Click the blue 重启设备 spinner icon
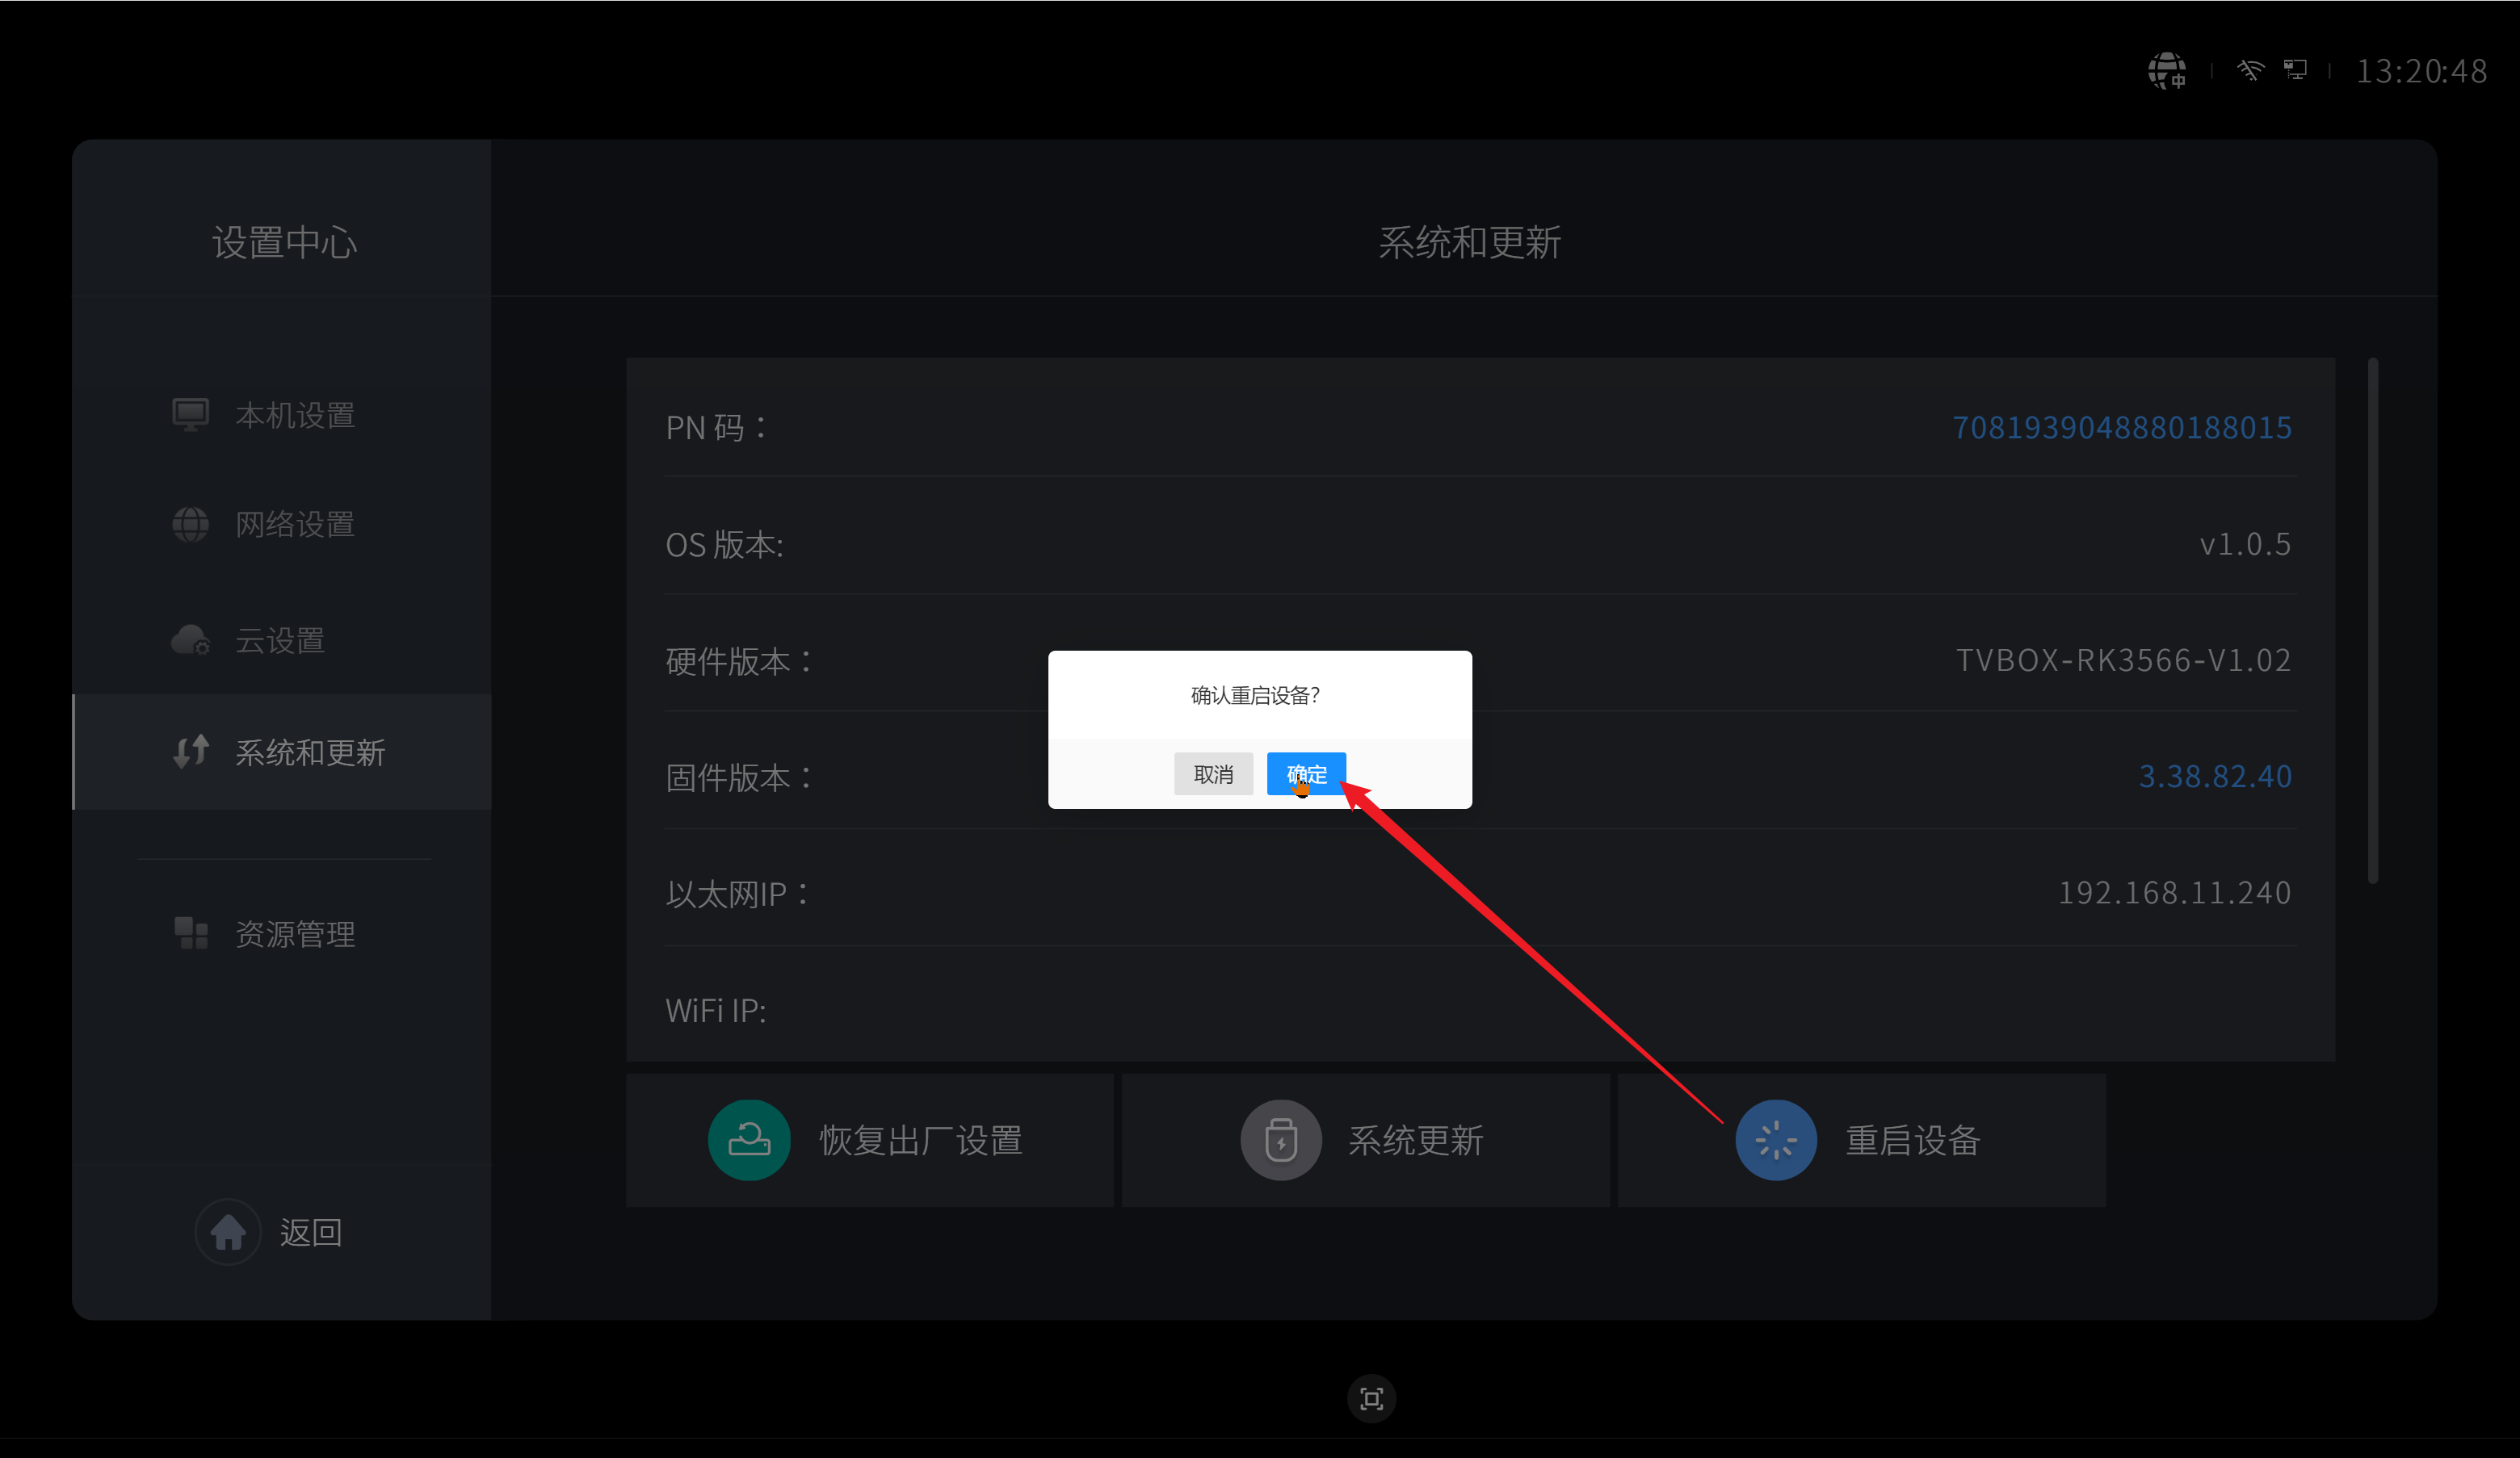Screen dimensions: 2520x1458 (x=1776, y=1140)
